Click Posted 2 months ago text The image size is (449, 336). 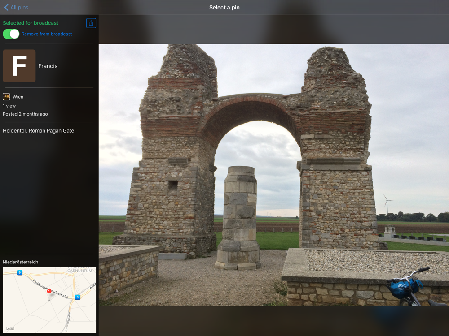click(x=25, y=114)
